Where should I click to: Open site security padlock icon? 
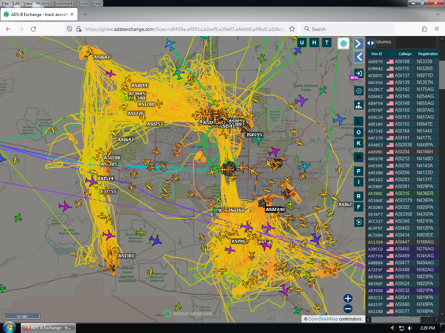[x=79, y=29]
